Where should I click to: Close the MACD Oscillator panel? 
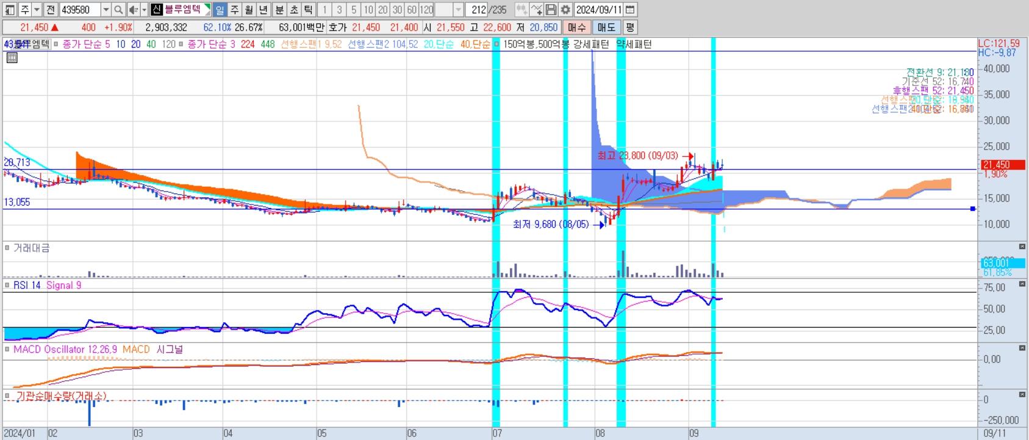coord(1022,348)
